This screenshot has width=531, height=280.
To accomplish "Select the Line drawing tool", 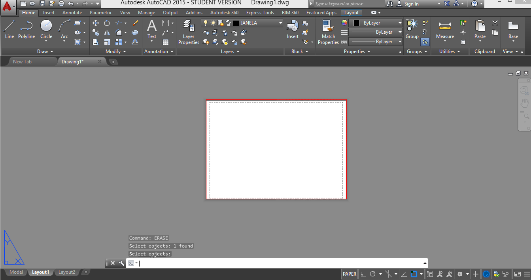I will pyautogui.click(x=9, y=29).
